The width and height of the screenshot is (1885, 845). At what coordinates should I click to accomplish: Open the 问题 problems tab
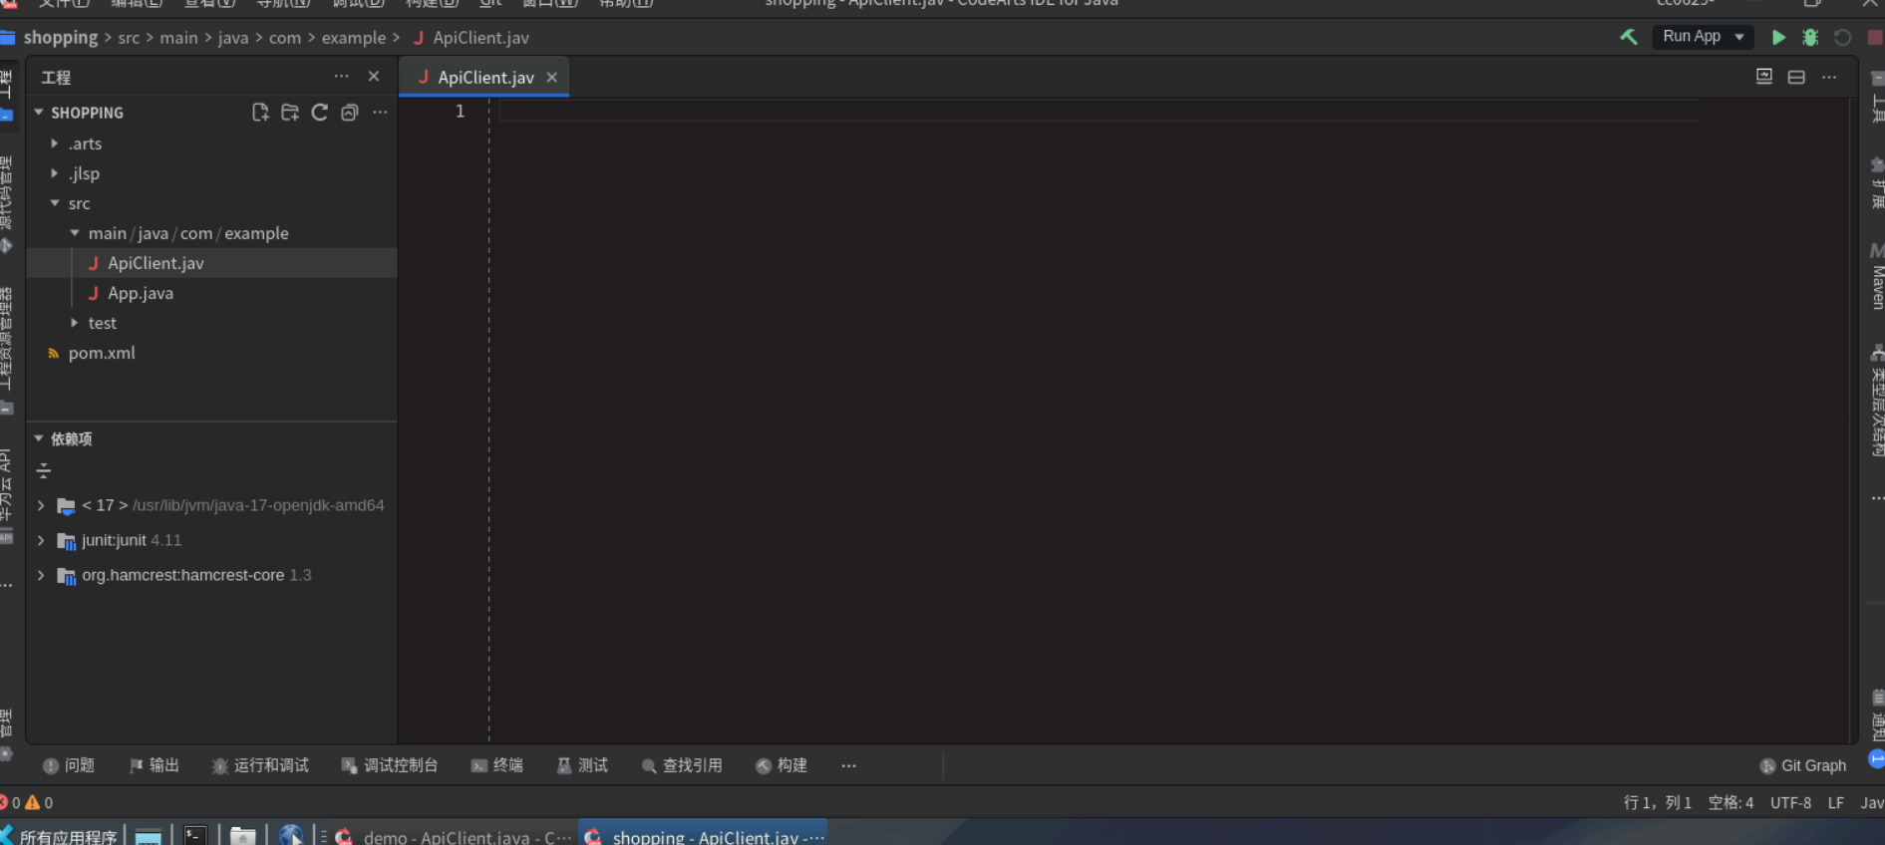pyautogui.click(x=69, y=765)
